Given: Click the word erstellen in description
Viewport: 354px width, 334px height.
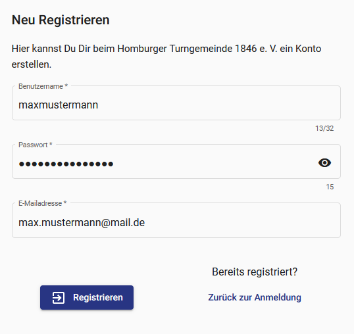Looking at the screenshot, I should [32, 64].
